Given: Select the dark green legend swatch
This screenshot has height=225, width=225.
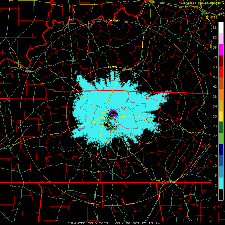Looking at the screenshot, I should click(x=221, y=127).
